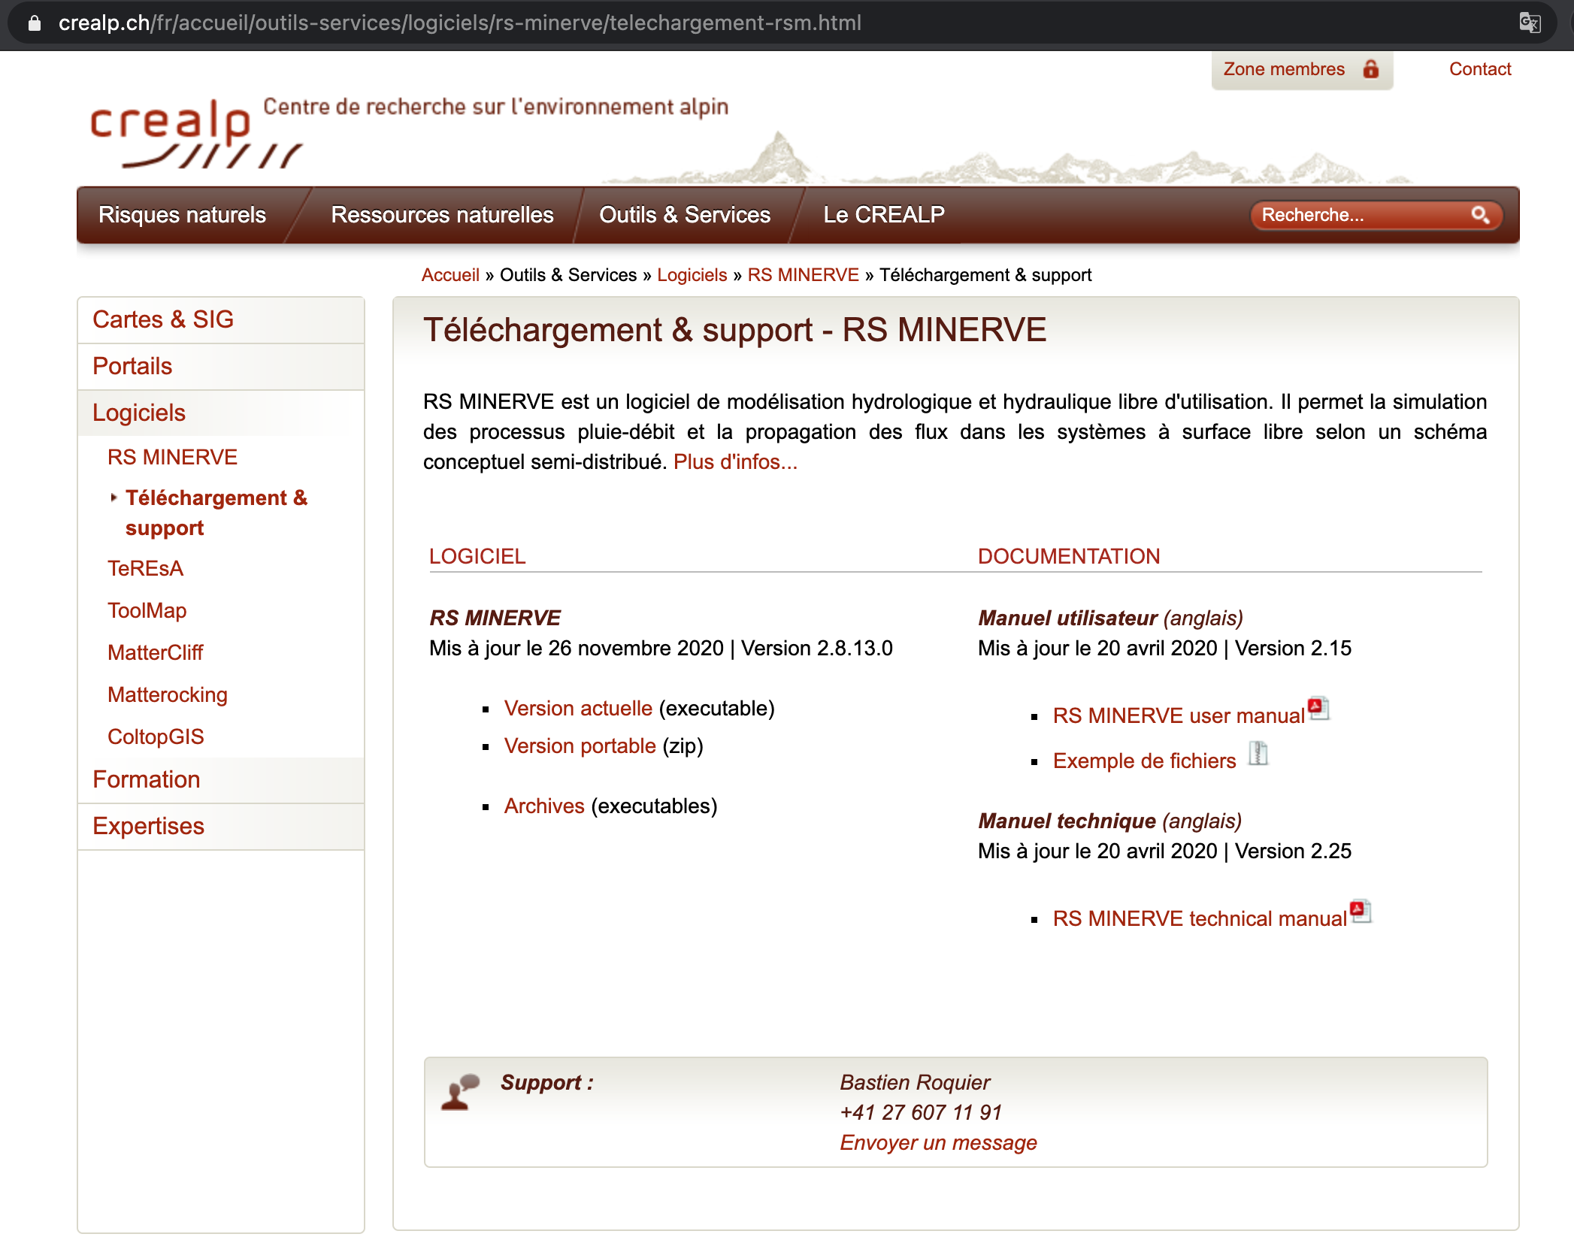Click the name Bastien Roquier
This screenshot has width=1574, height=1240.
click(915, 1083)
